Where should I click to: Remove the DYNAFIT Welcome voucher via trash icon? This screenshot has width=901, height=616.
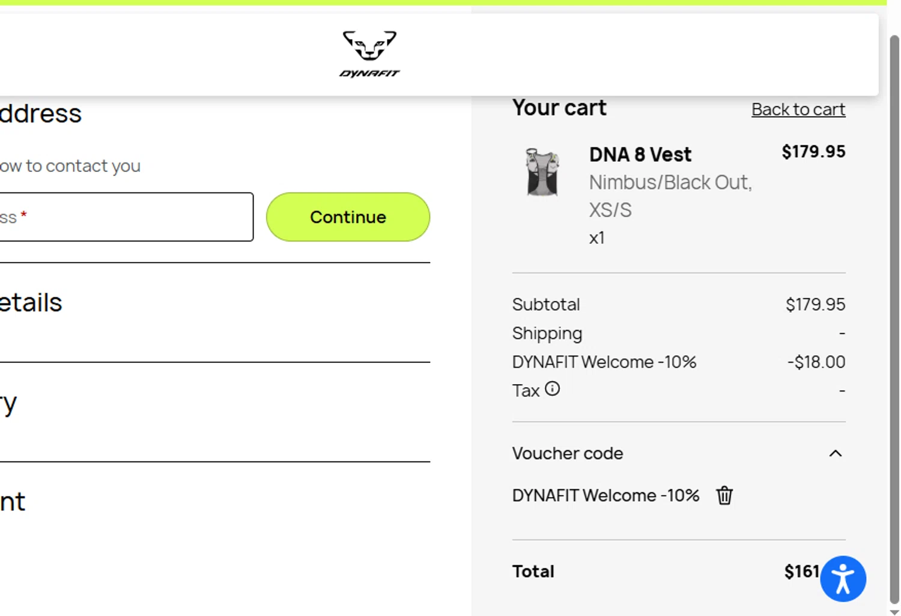pyautogui.click(x=724, y=495)
